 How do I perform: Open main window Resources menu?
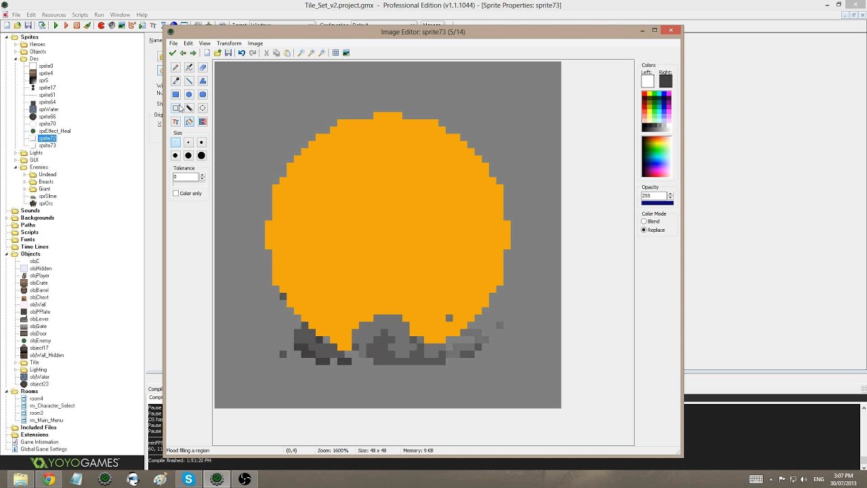click(54, 15)
